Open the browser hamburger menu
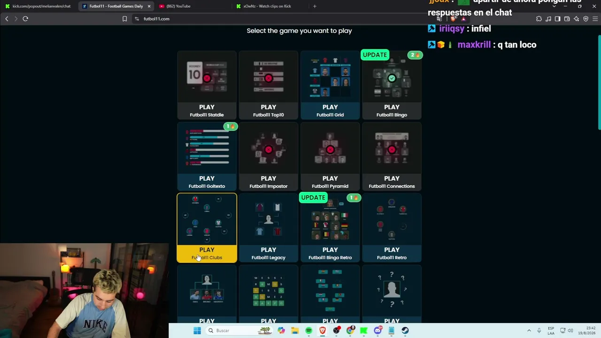This screenshot has height=338, width=601. pyautogui.click(x=595, y=19)
